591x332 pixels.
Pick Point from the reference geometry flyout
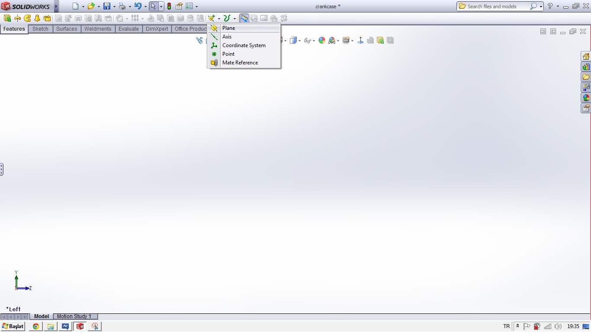tap(228, 54)
